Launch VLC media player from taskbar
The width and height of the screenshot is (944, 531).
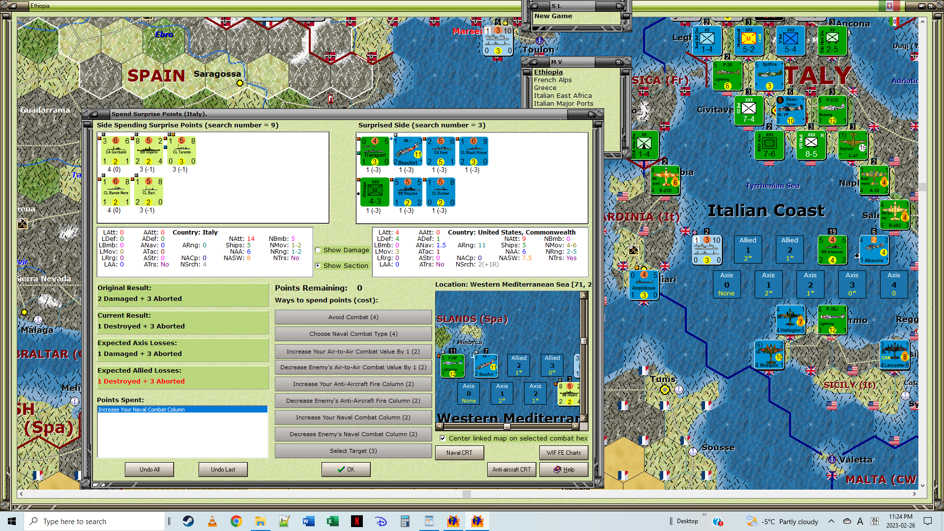pyautogui.click(x=212, y=521)
